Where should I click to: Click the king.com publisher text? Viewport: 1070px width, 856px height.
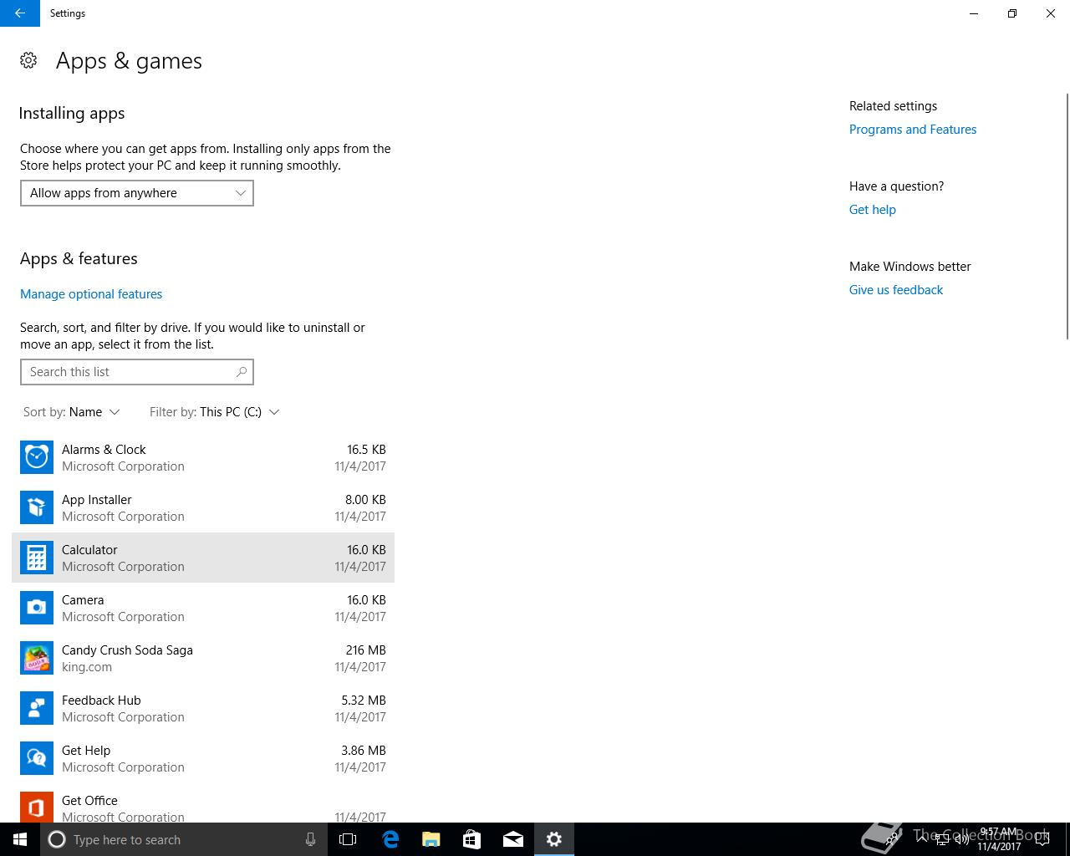tap(87, 667)
